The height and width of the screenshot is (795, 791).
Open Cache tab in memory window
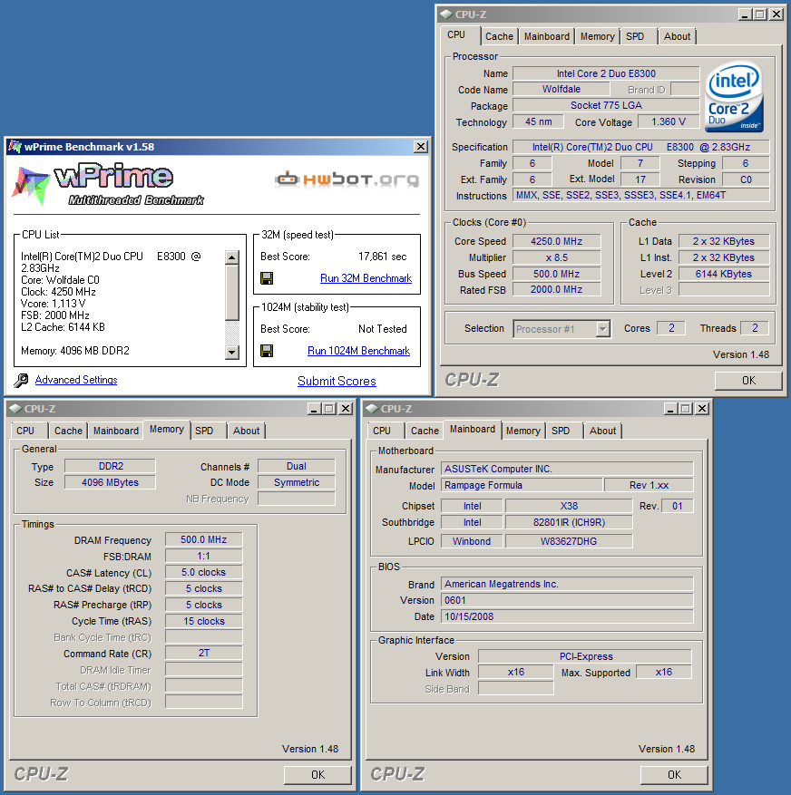click(69, 431)
